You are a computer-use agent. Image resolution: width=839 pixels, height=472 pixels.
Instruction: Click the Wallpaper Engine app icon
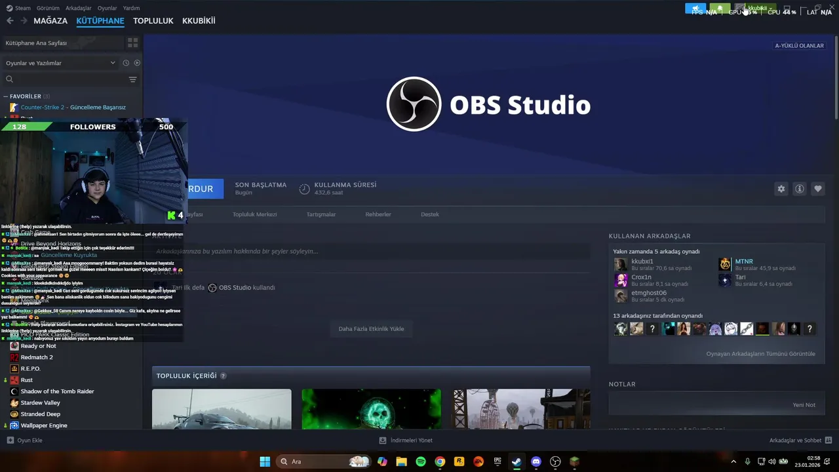(x=14, y=425)
